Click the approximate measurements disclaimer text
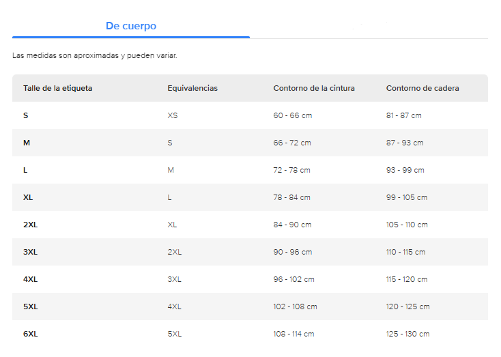Screen dimensions: 501x357 click(95, 55)
